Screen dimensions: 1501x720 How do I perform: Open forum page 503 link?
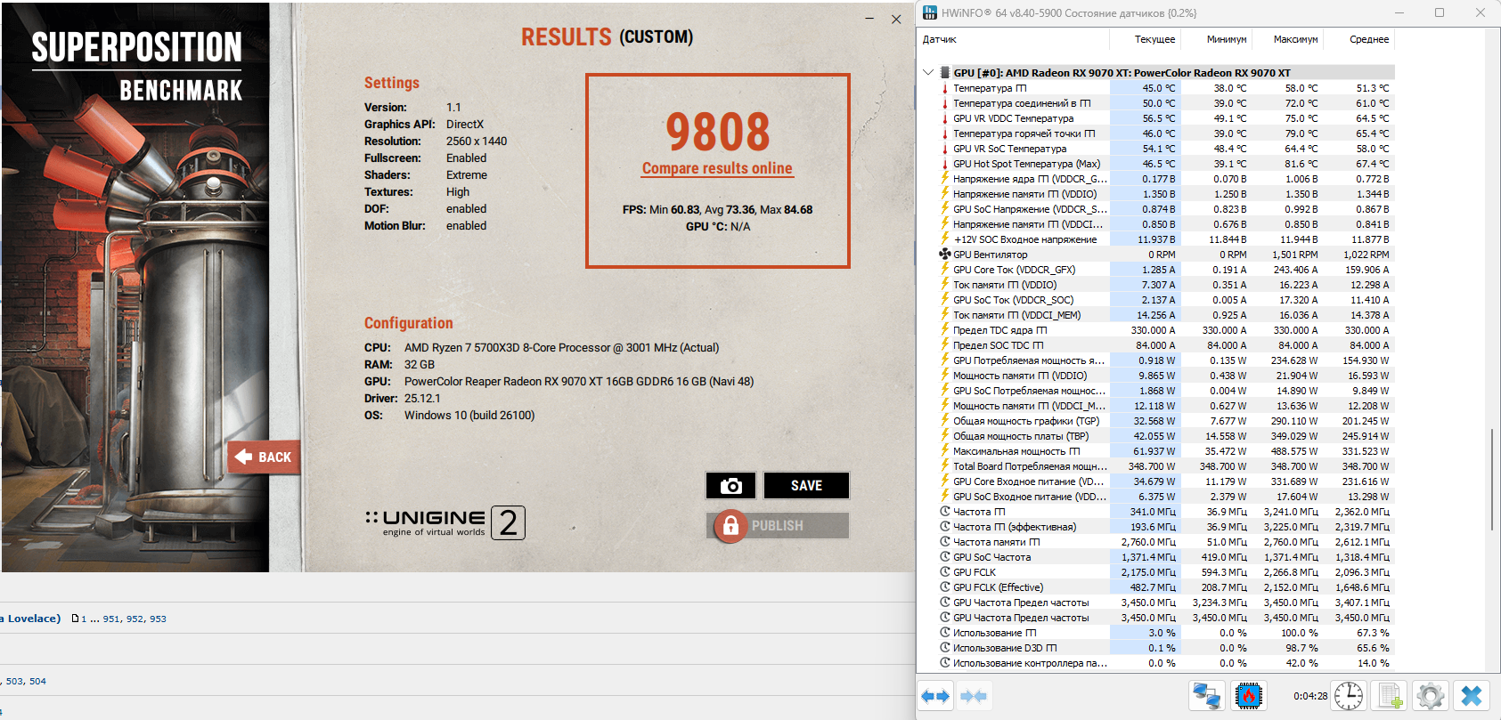[x=15, y=681]
